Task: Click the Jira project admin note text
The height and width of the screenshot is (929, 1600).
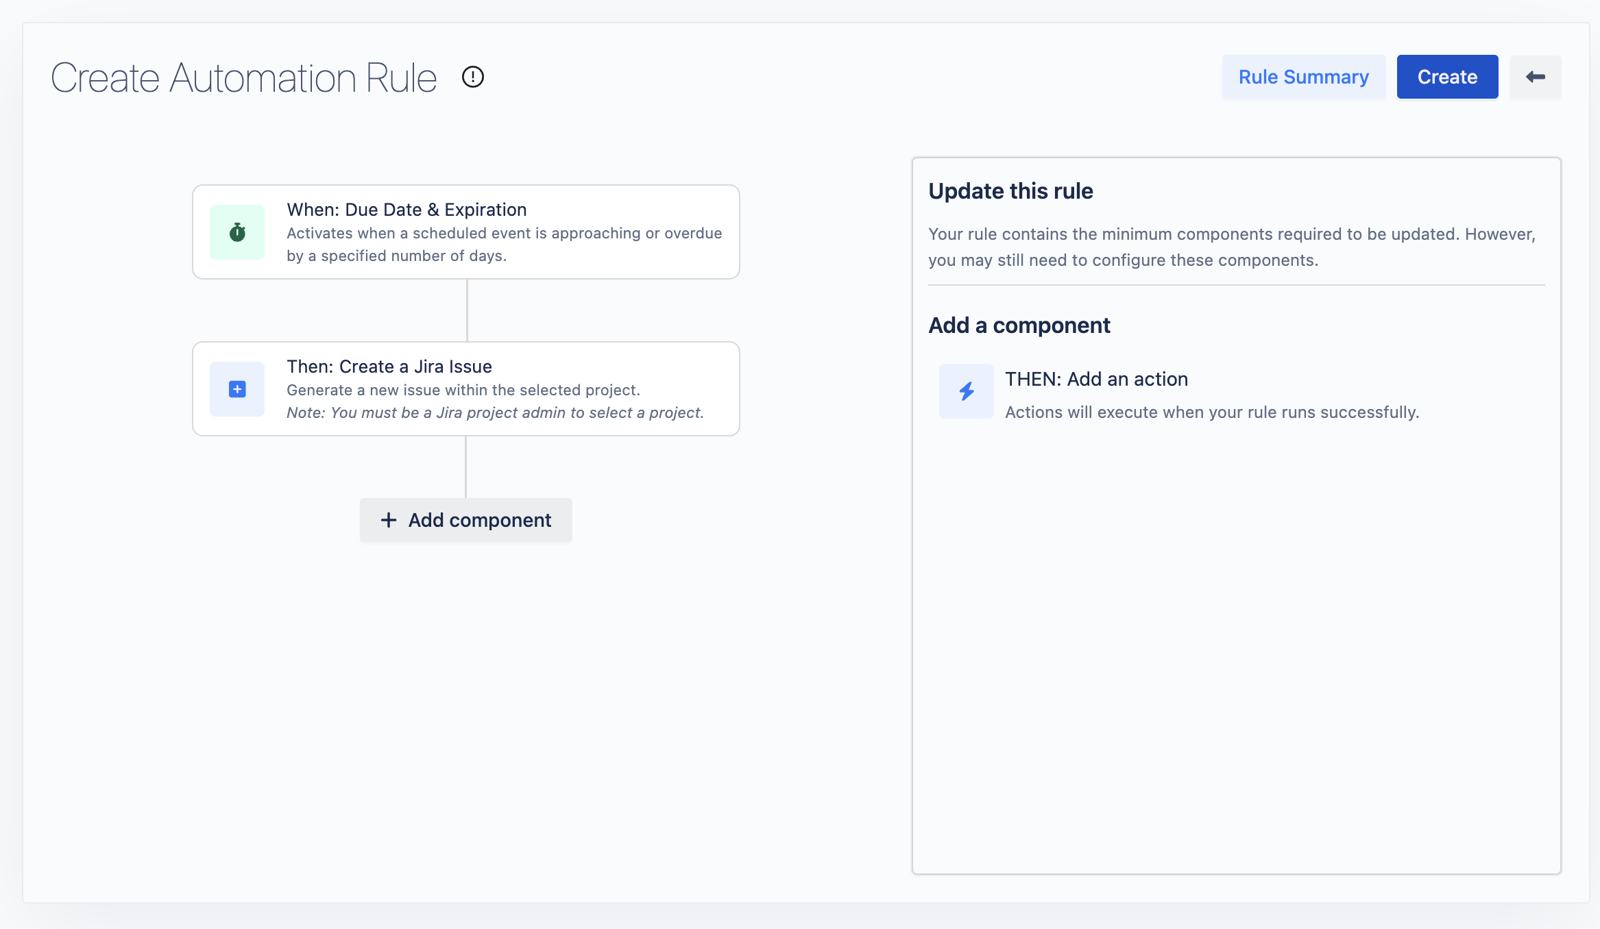Action: (495, 412)
